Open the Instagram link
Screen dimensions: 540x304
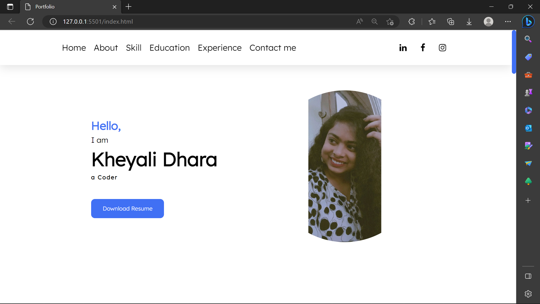442,48
